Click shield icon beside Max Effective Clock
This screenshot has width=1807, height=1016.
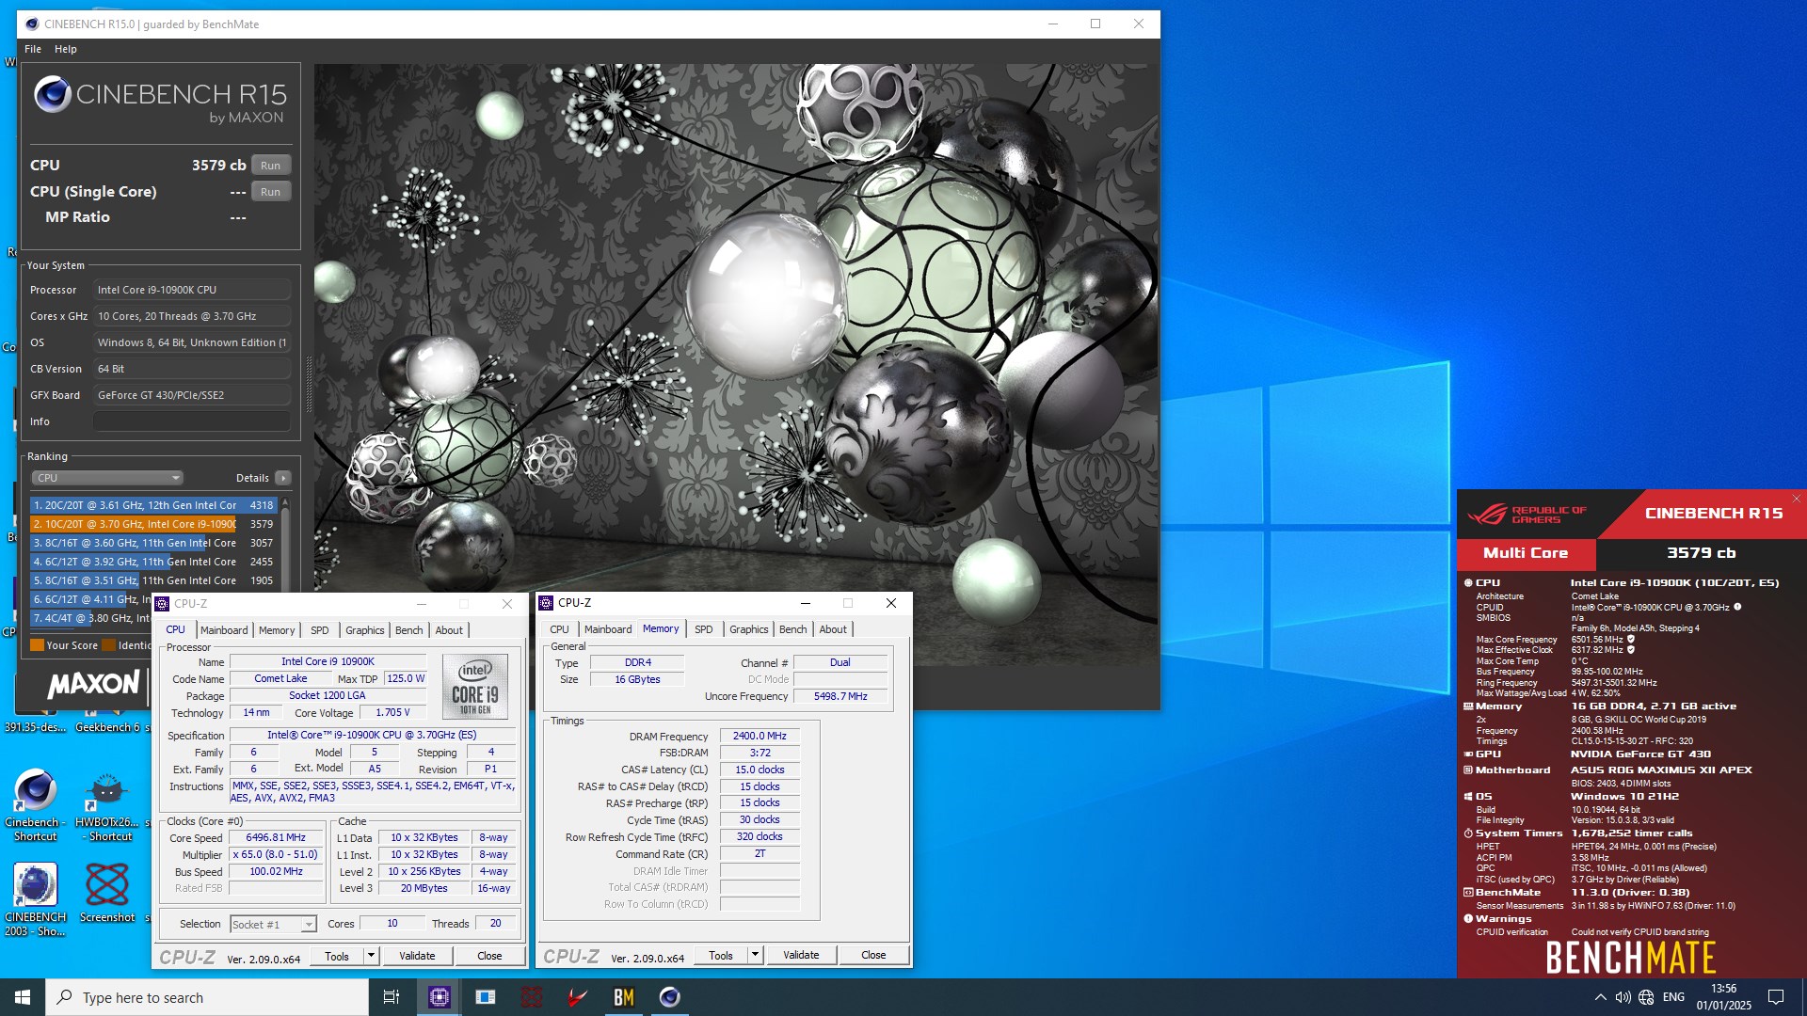click(x=1631, y=649)
